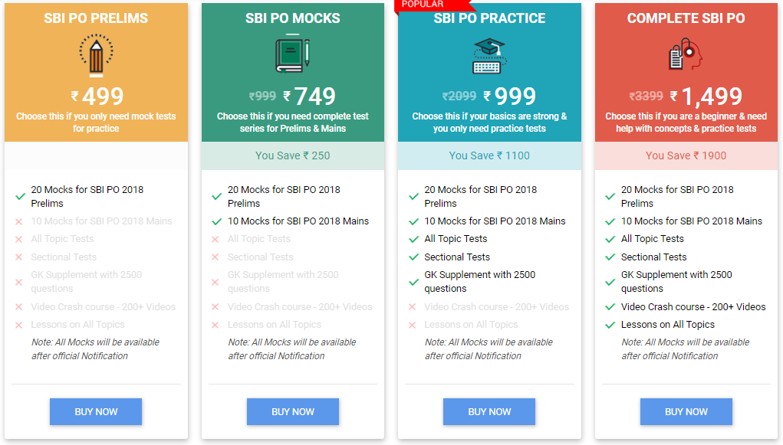This screenshot has height=445, width=783.
Task: Purchase the SBI PO Practice plan
Action: [x=489, y=411]
